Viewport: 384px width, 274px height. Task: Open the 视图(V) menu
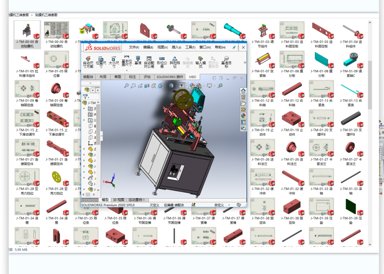click(162, 48)
